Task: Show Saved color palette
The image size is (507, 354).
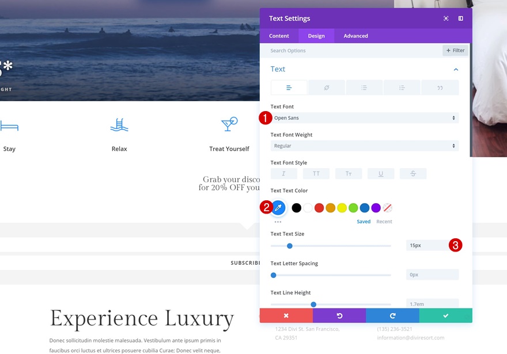Action: click(x=364, y=222)
